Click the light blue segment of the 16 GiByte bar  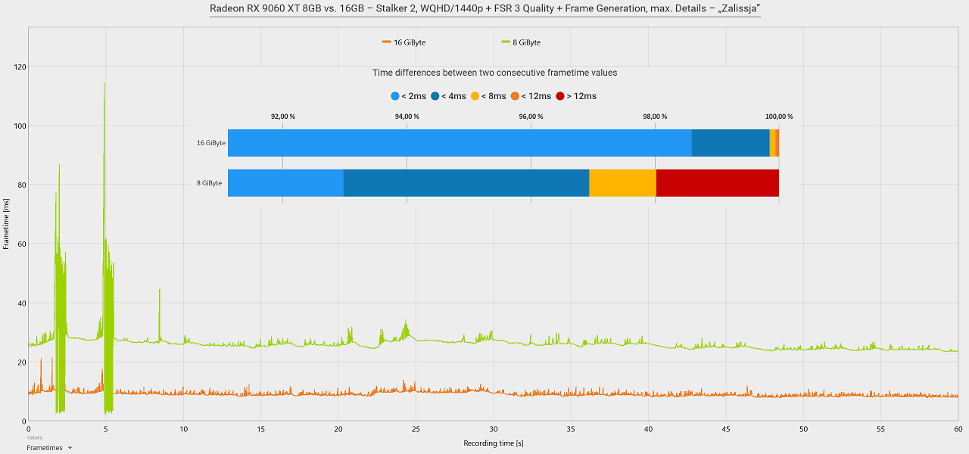coord(460,143)
